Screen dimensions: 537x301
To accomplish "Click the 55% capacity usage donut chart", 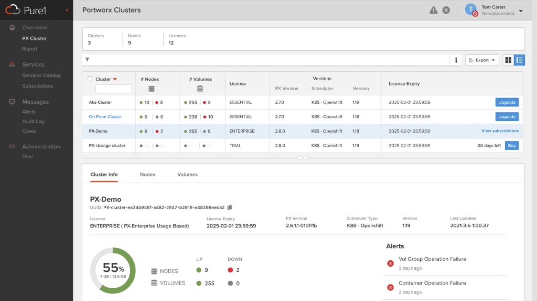I will tap(113, 271).
